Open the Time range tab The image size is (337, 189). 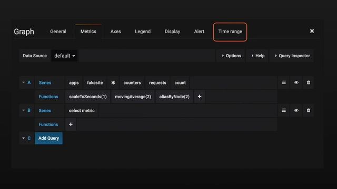[x=230, y=31]
